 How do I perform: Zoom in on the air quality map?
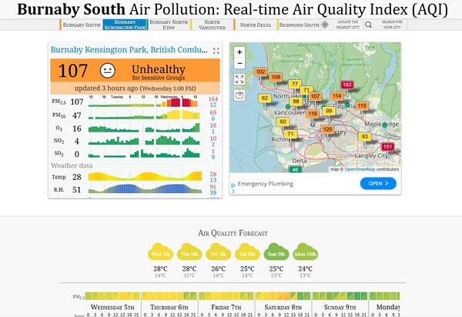[239, 52]
